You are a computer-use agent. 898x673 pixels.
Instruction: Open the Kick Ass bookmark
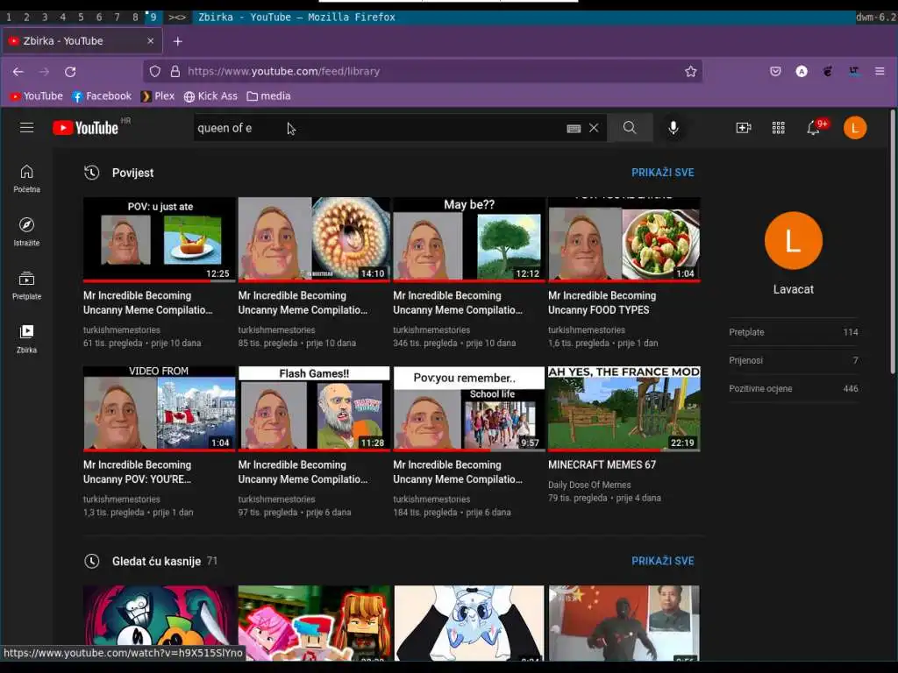[x=210, y=96]
